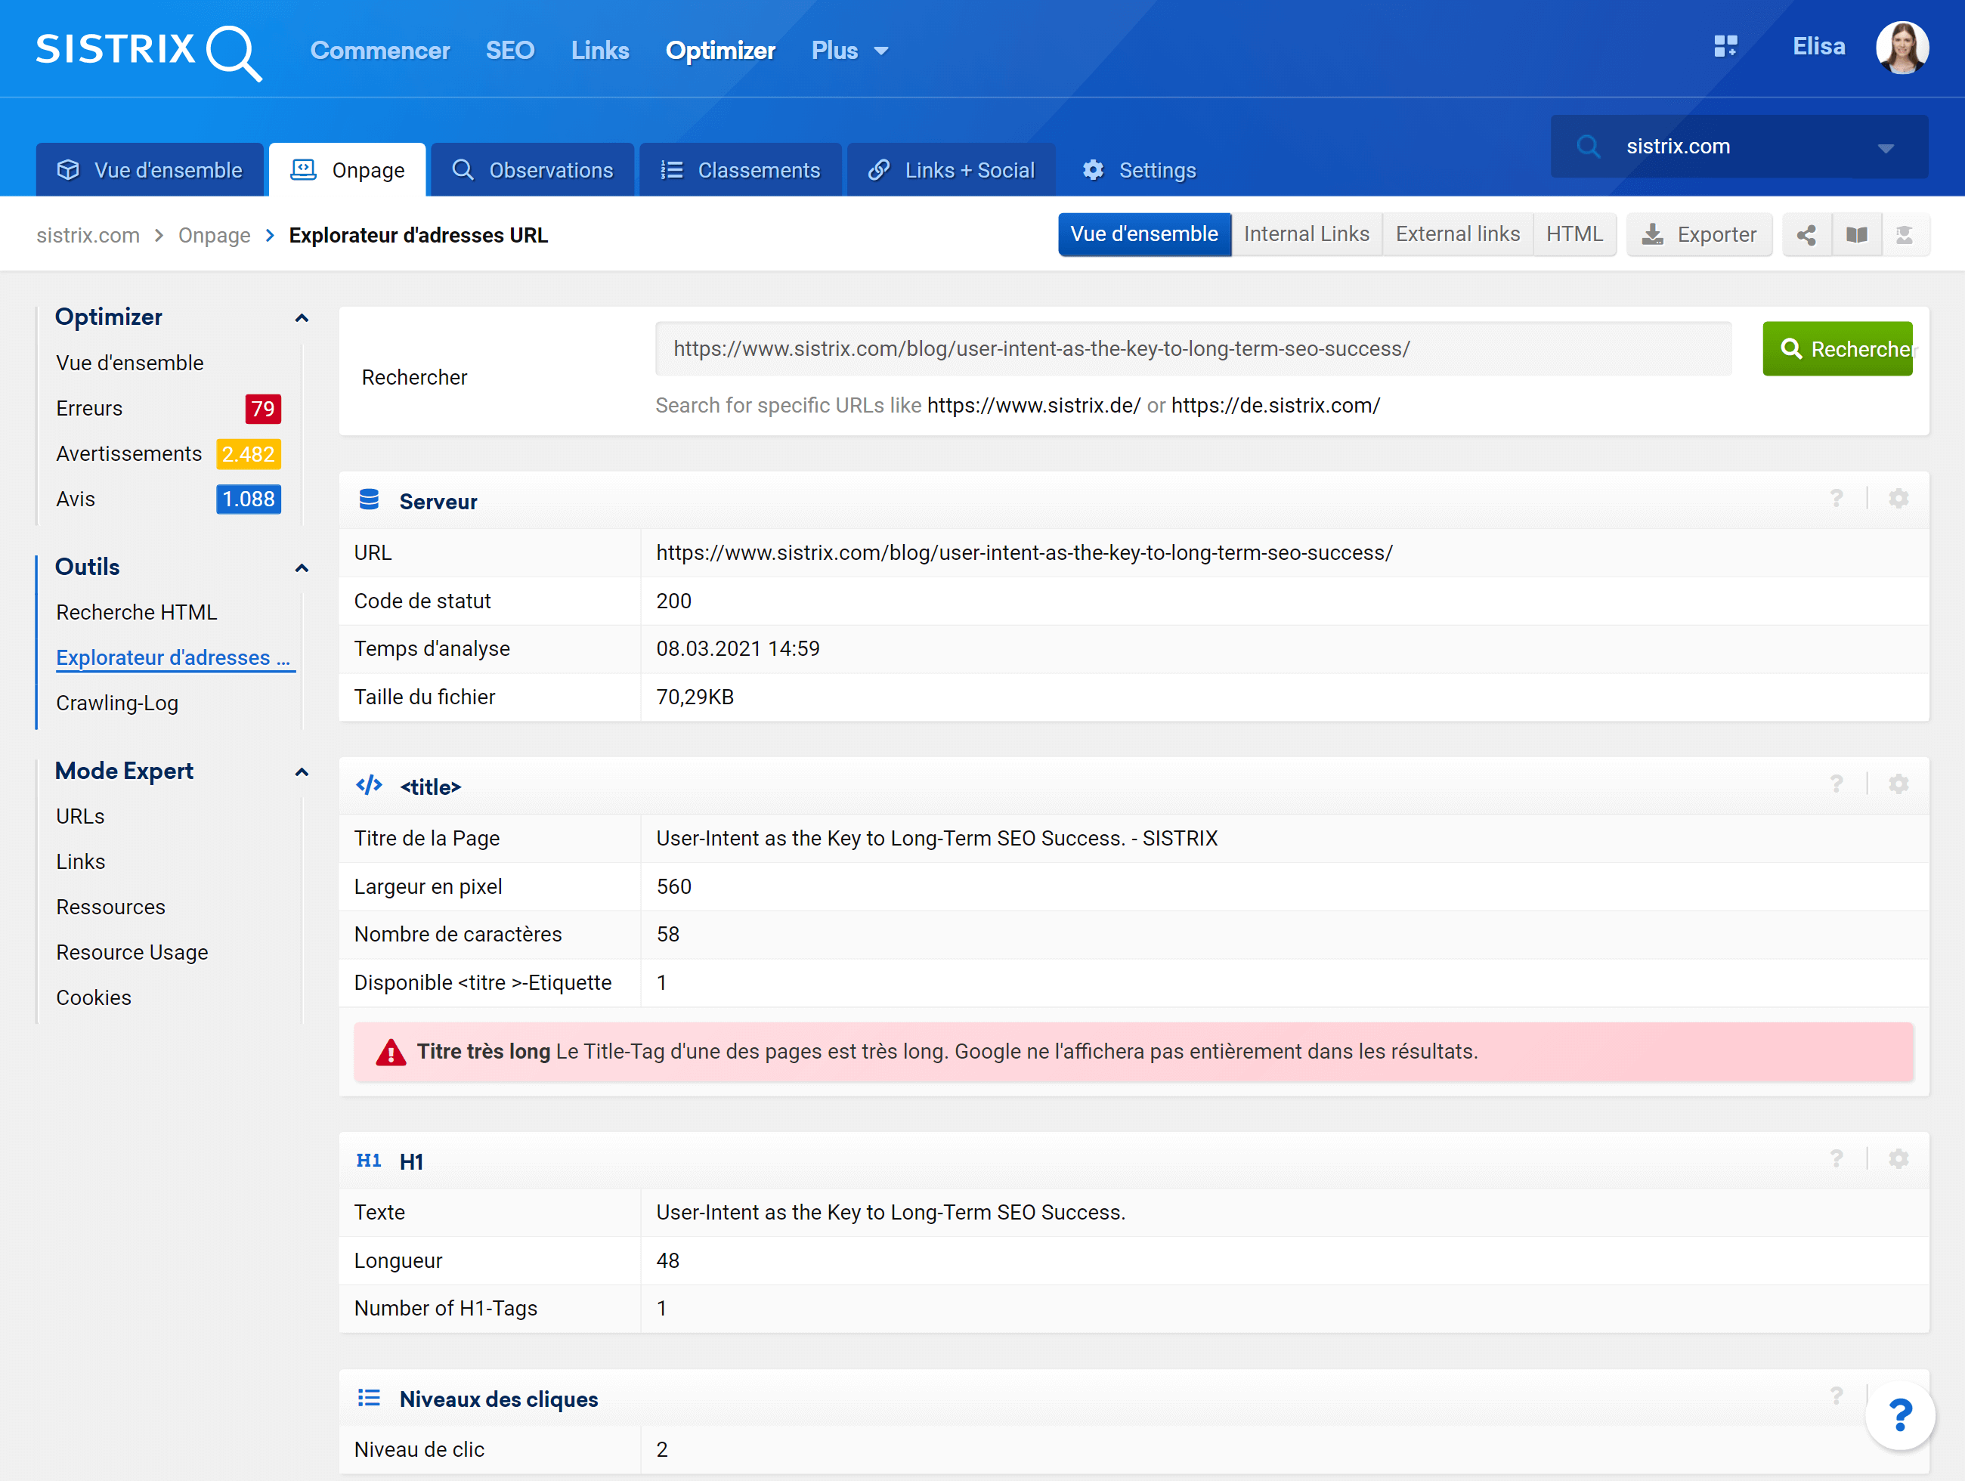Open H1 box help question mark
The image size is (1965, 1481).
(1837, 1158)
